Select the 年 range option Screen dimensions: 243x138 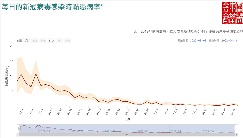tap(59, 41)
